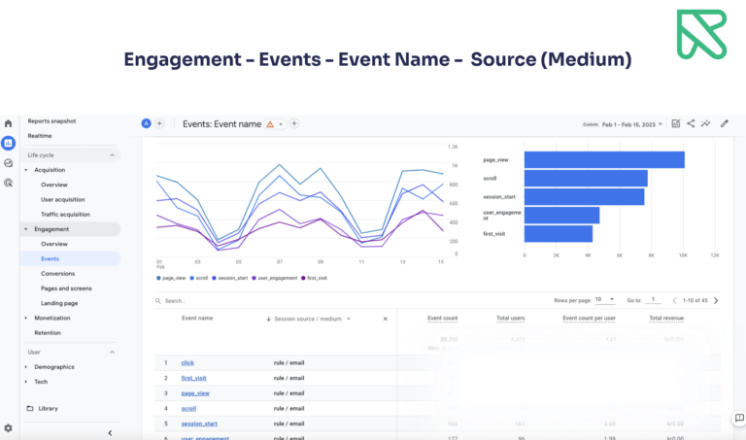Open the Insights sparkline icon
Viewport: 746px width, 440px height.
click(706, 123)
